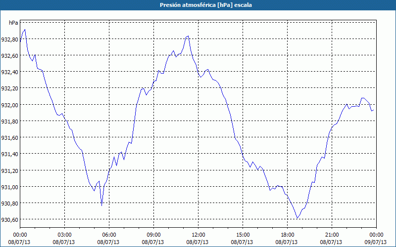Click the 03:00 time label

[65, 235]
